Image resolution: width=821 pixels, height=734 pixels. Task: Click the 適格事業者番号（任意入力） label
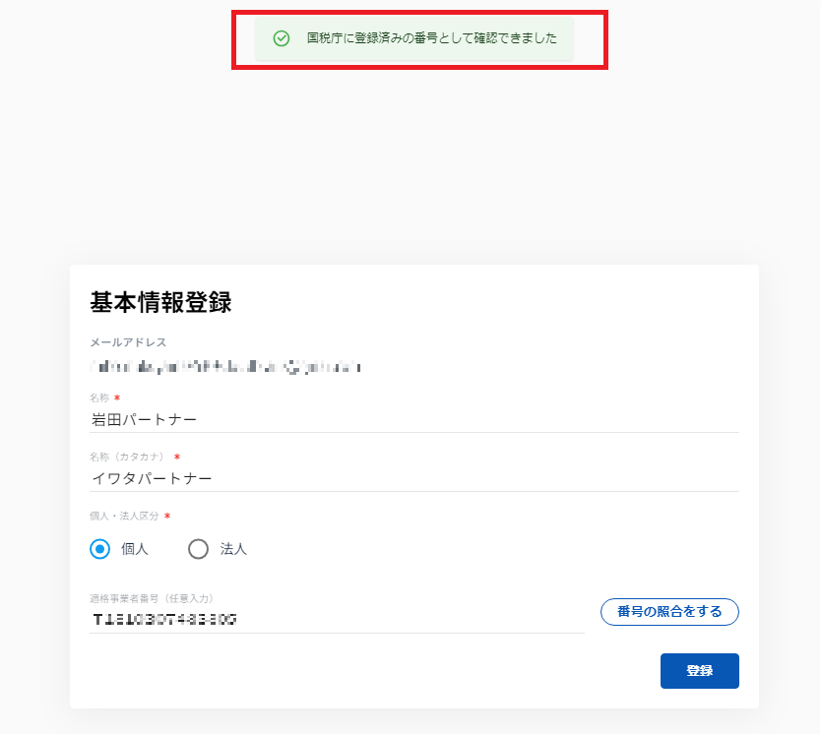152,597
